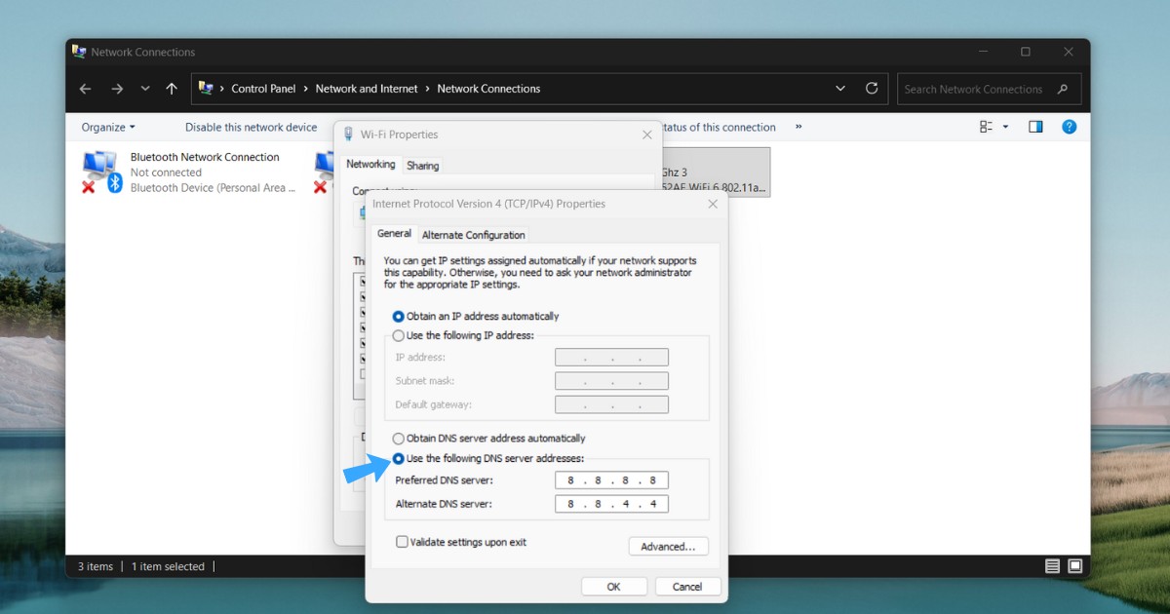Click the Back navigation arrow
Viewport: 1170px width, 614px height.
click(85, 89)
